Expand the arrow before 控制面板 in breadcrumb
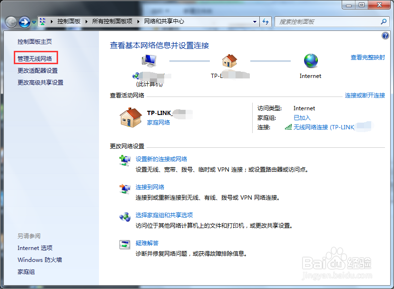 click(x=52, y=21)
